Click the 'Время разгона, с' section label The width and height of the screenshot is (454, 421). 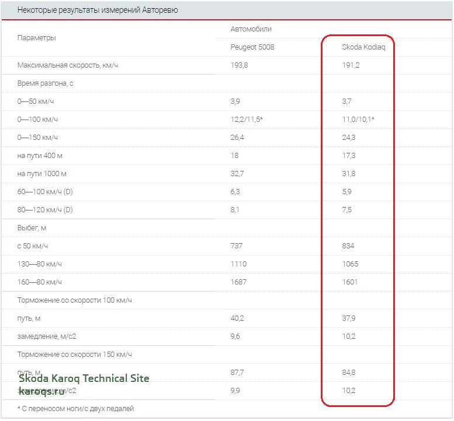coord(45,83)
